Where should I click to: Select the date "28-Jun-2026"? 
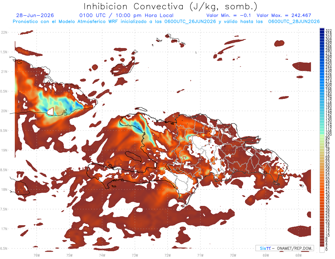(35, 15)
